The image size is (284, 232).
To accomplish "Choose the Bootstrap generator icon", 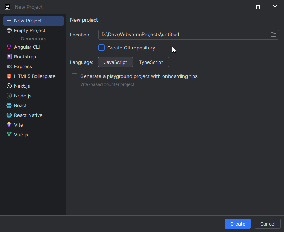I will [9, 57].
